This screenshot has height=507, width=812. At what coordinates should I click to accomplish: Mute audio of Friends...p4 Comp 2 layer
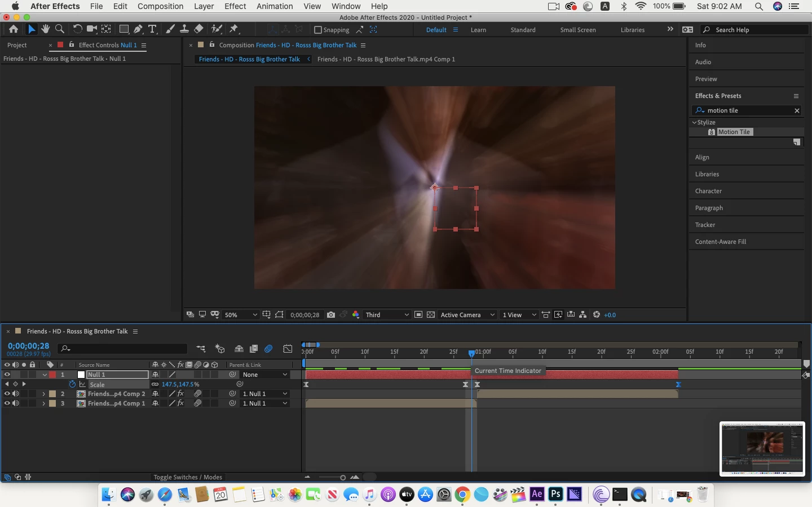[x=16, y=394]
